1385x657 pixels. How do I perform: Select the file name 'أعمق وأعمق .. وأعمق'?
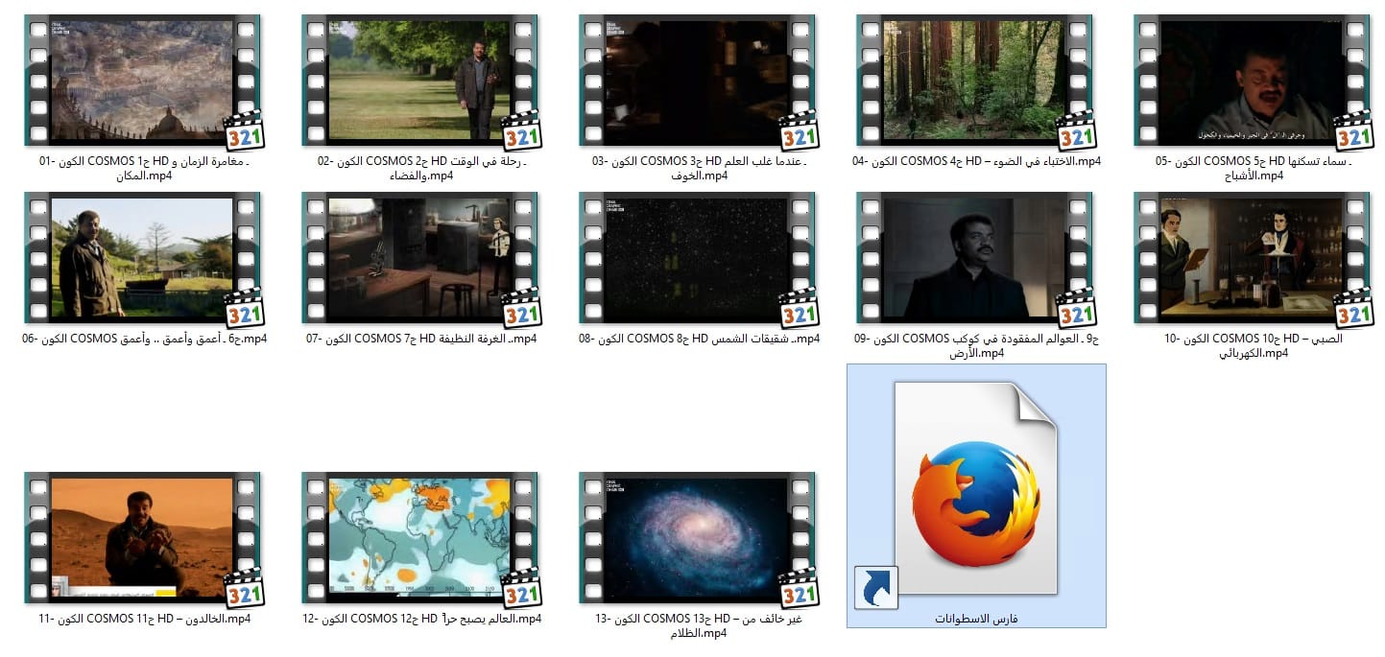coord(144,339)
